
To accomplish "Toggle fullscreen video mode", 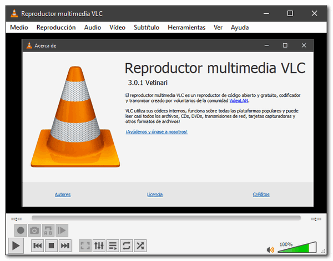I will 85,245.
